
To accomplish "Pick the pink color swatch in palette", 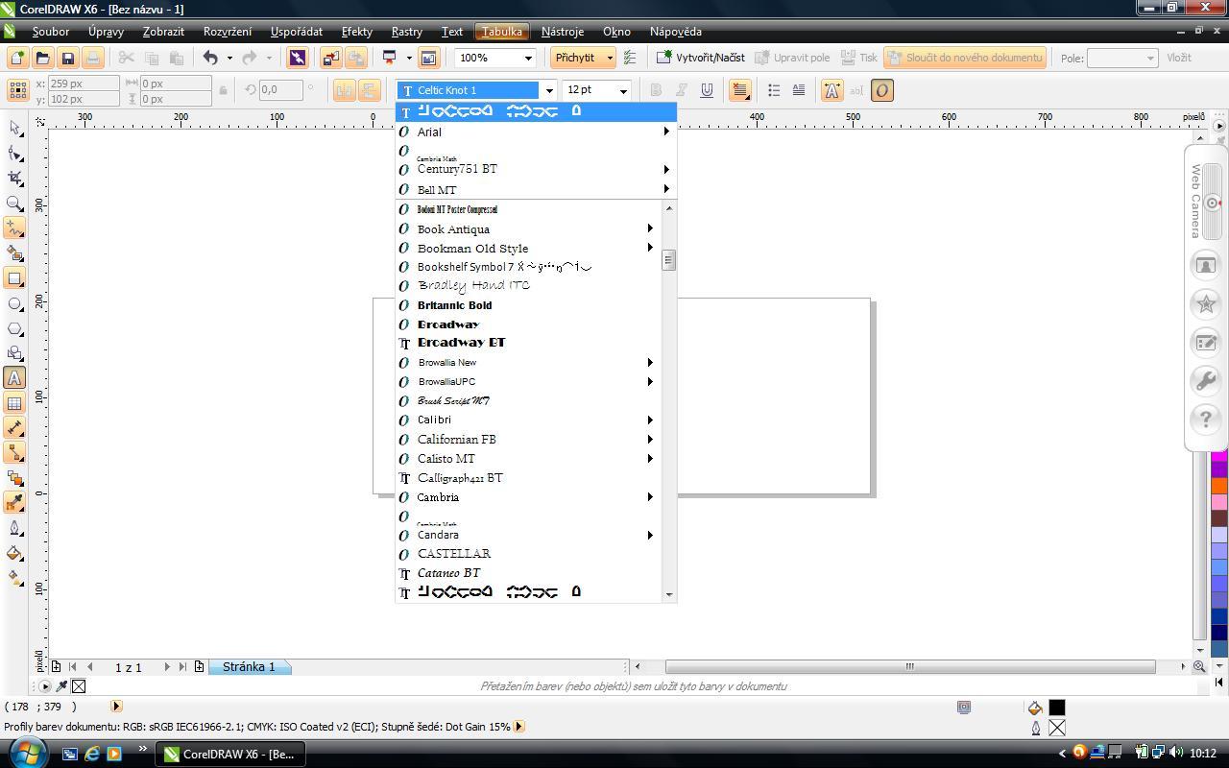I will click(1219, 502).
